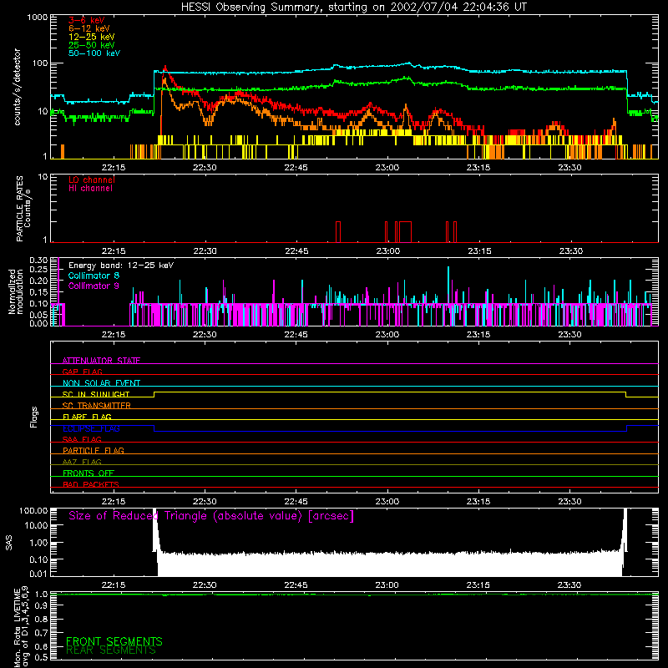The height and width of the screenshot is (668, 668).
Task: Click the 23:00 time label under counts panel
Action: (387, 168)
